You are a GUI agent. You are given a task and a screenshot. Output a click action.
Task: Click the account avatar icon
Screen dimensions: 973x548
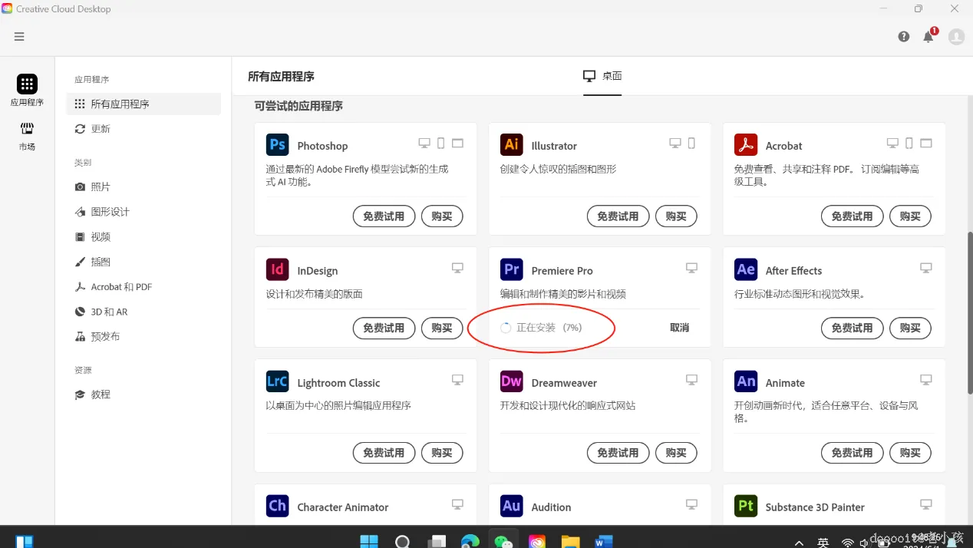pos(956,36)
